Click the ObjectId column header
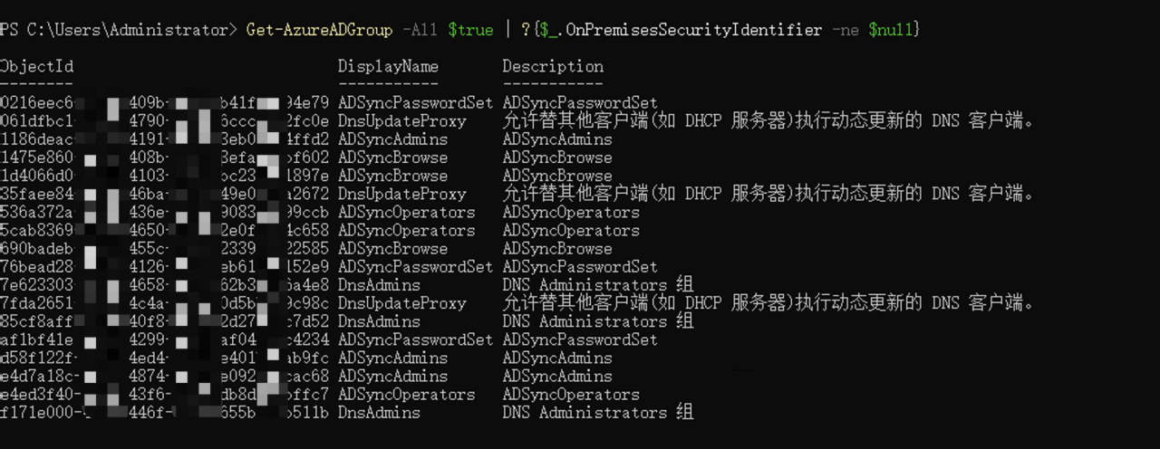This screenshot has height=449, width=1160. [x=37, y=66]
